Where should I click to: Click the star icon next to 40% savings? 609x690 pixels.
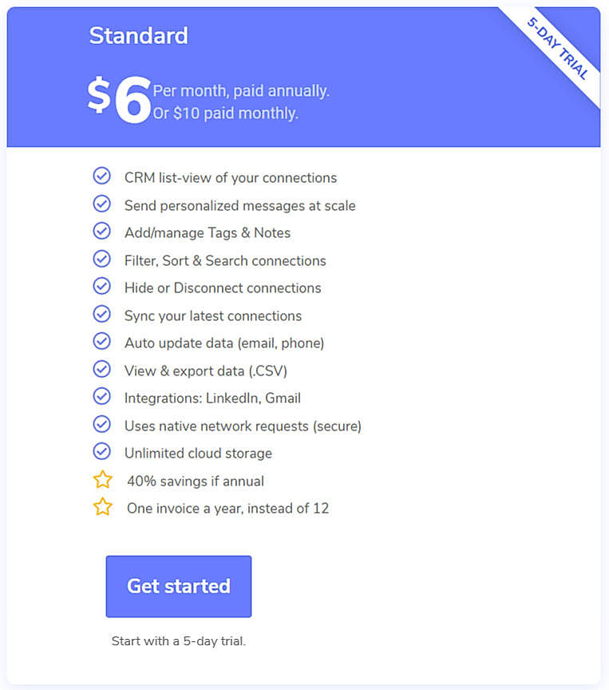102,479
